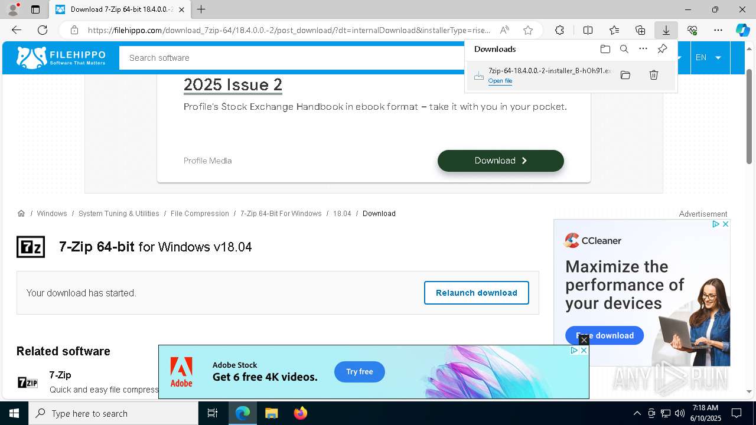Open AdChoices icon on CCleaner ad
This screenshot has height=425, width=756.
(x=715, y=224)
